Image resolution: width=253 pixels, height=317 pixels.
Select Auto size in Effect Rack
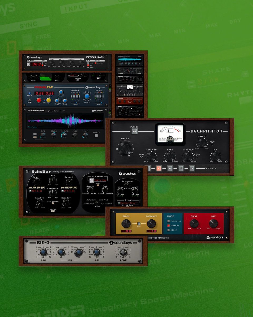[88, 67]
